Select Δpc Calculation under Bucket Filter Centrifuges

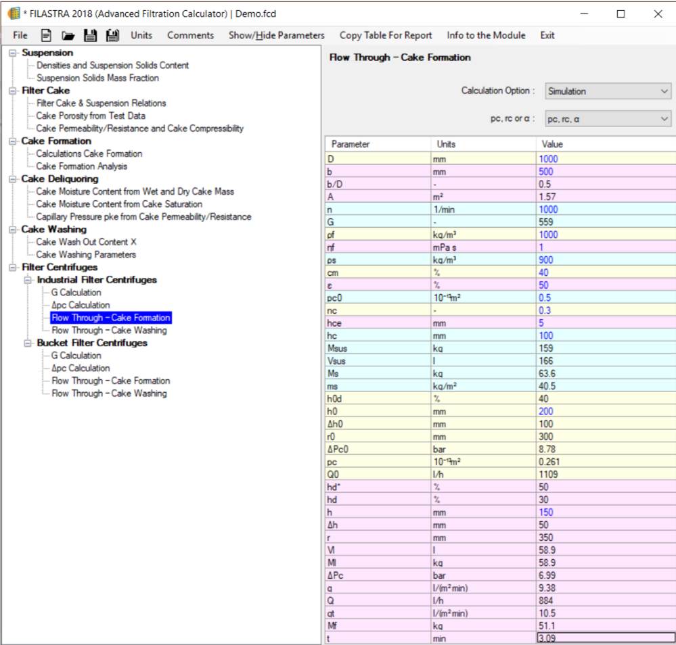coord(81,368)
